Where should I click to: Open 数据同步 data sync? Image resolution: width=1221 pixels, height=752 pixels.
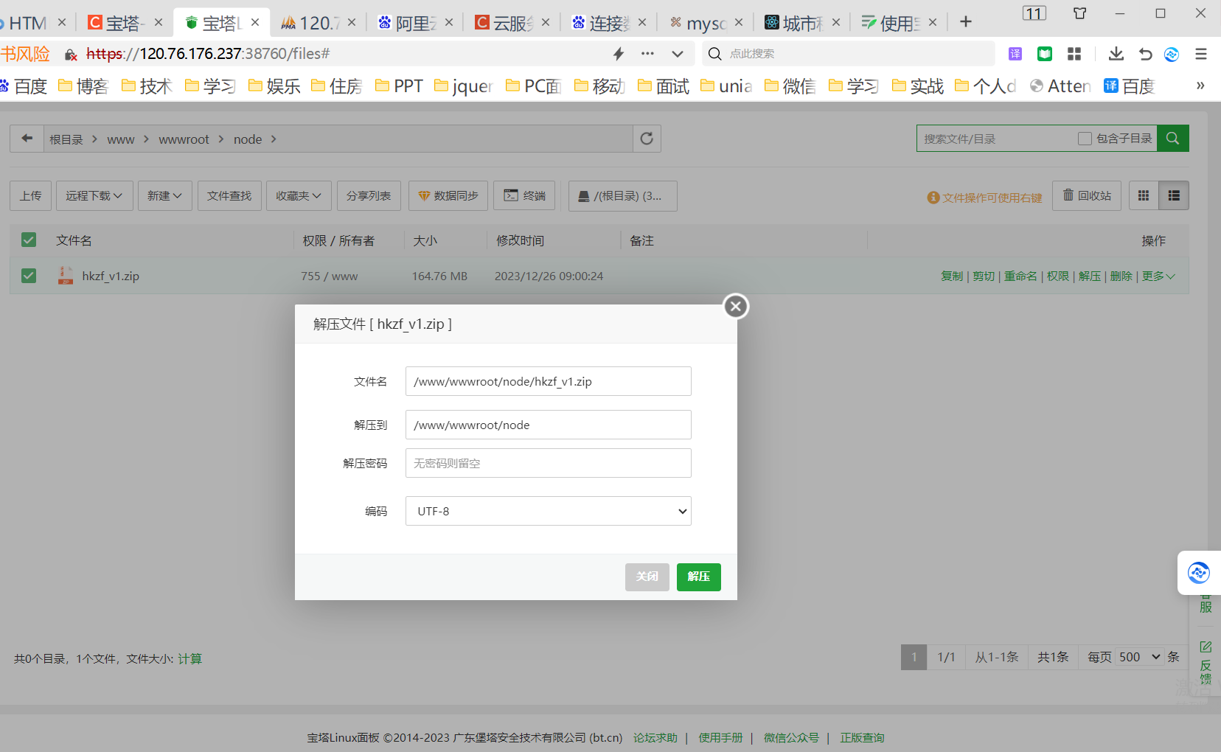point(448,195)
